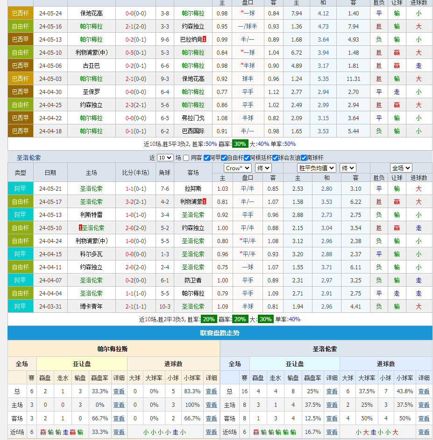
Task: Click the 巴西杯 league tag on the 24-05-24 row
Action: point(21,13)
